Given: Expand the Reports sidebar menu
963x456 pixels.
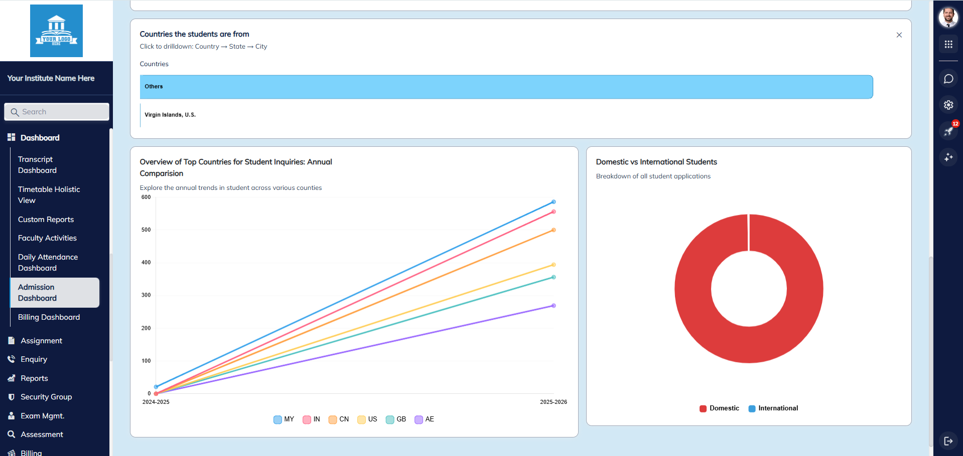Looking at the screenshot, I should click(34, 378).
